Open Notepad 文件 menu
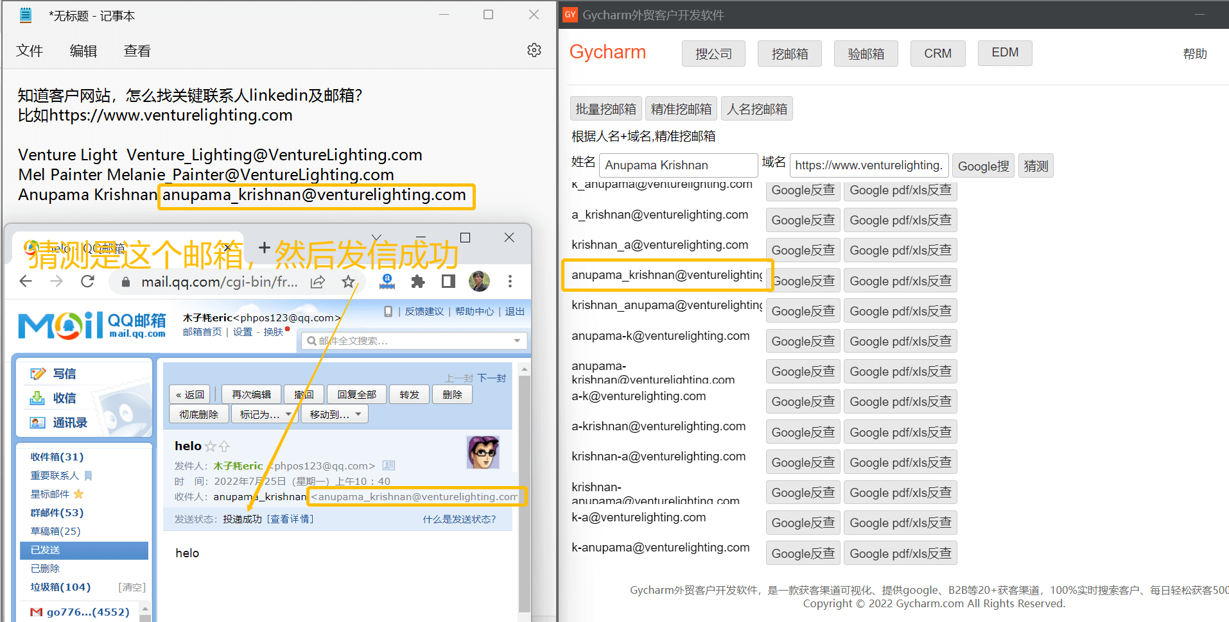The height and width of the screenshot is (622, 1229). pyautogui.click(x=30, y=51)
